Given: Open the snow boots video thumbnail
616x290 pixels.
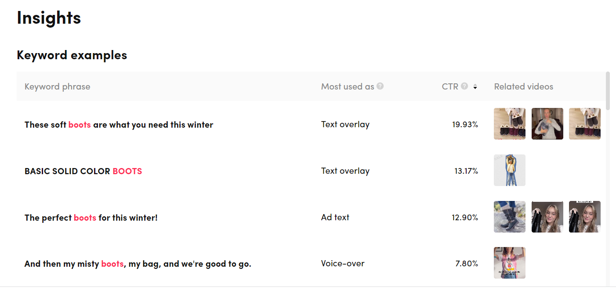Looking at the screenshot, I should [x=510, y=217].
